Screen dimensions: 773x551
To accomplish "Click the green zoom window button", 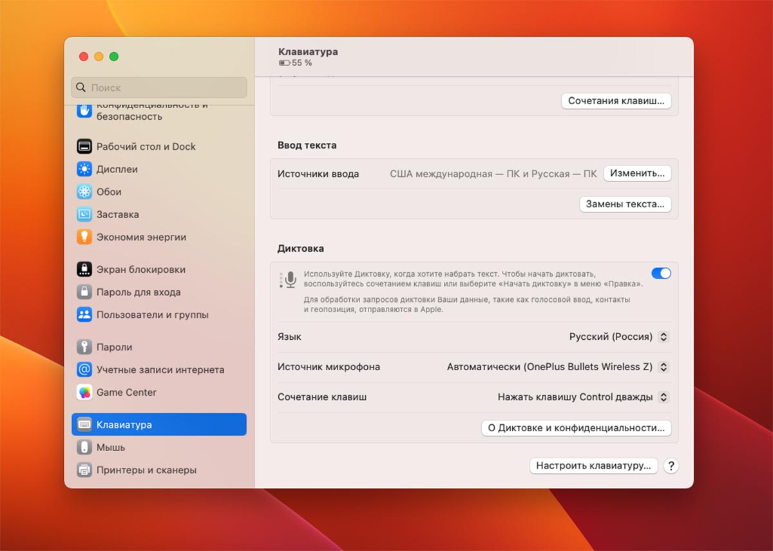I will (114, 57).
